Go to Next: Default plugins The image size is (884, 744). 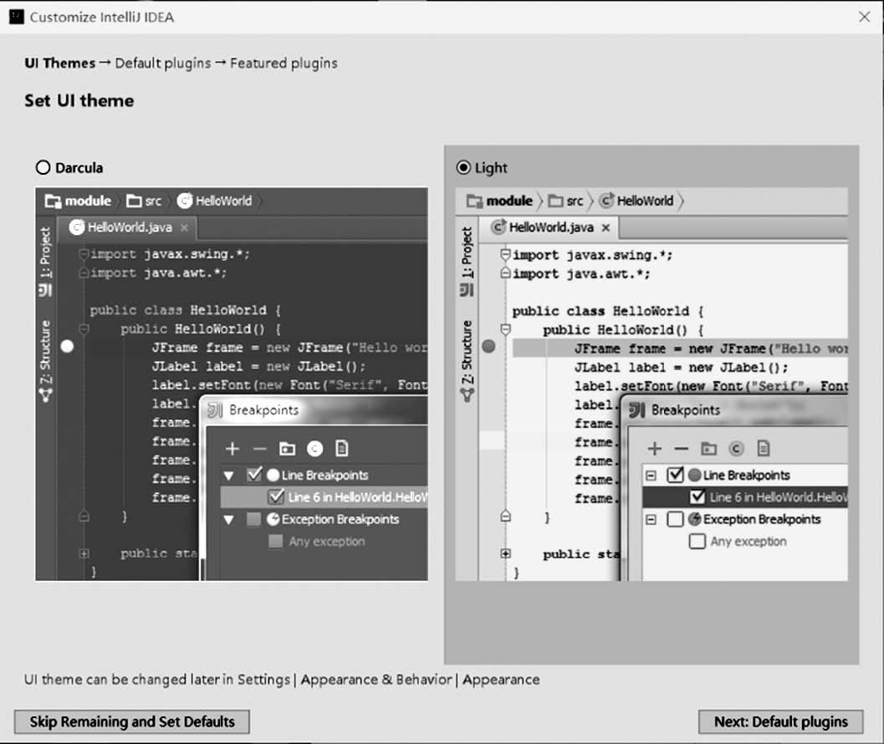[x=781, y=721]
